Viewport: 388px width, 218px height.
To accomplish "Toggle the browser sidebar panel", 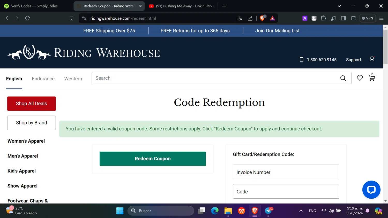I will click(343, 18).
